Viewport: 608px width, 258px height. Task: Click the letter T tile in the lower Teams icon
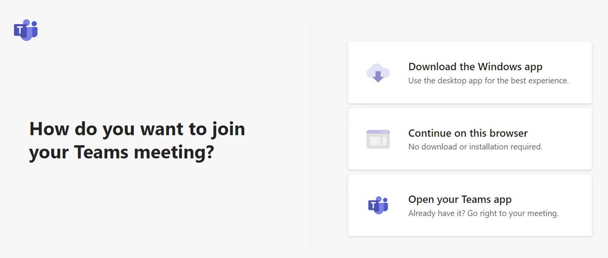pos(374,206)
